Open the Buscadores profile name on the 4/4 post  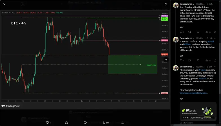click(187, 67)
